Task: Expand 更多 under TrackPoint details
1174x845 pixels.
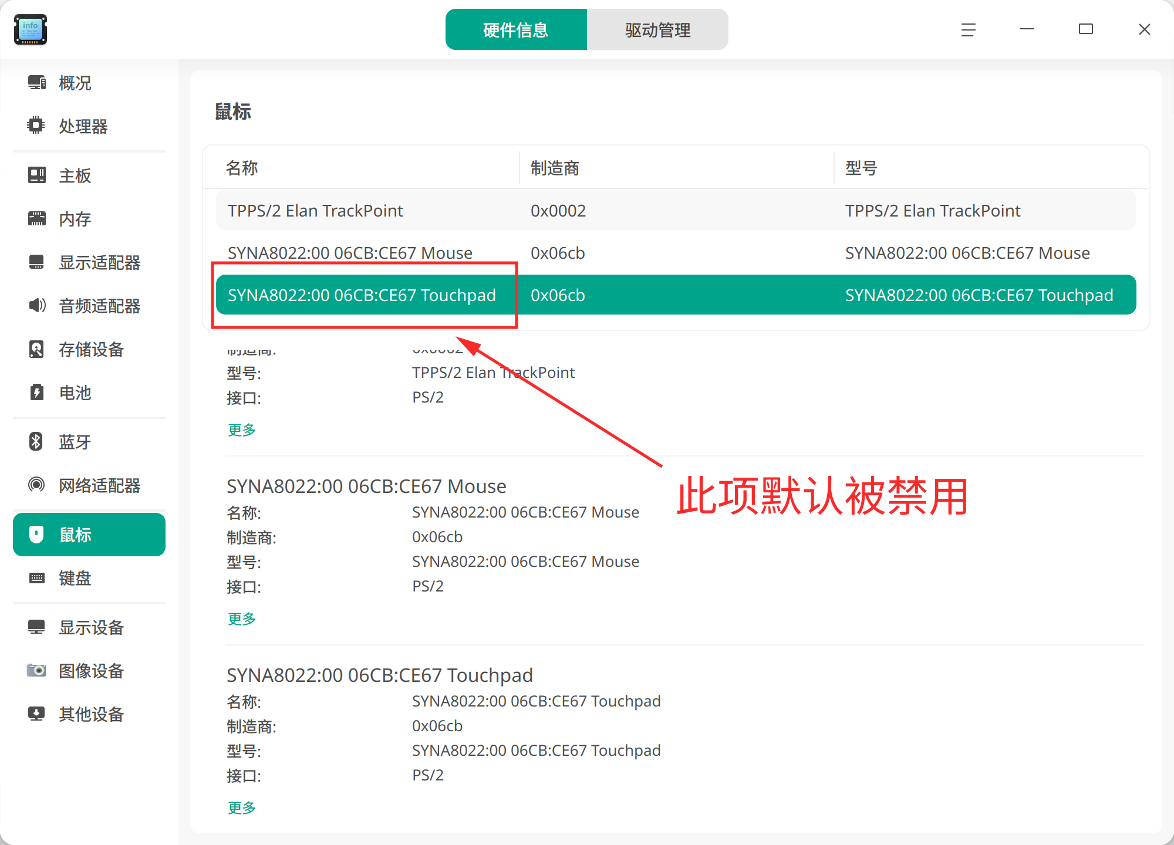Action: 242,430
